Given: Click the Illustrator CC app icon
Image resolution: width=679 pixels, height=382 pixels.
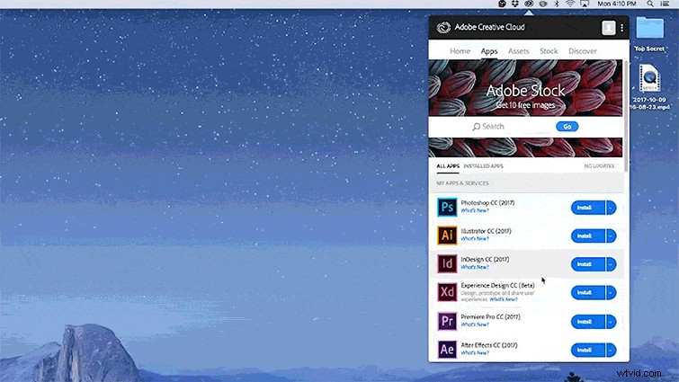Looking at the screenshot, I should pos(447,235).
